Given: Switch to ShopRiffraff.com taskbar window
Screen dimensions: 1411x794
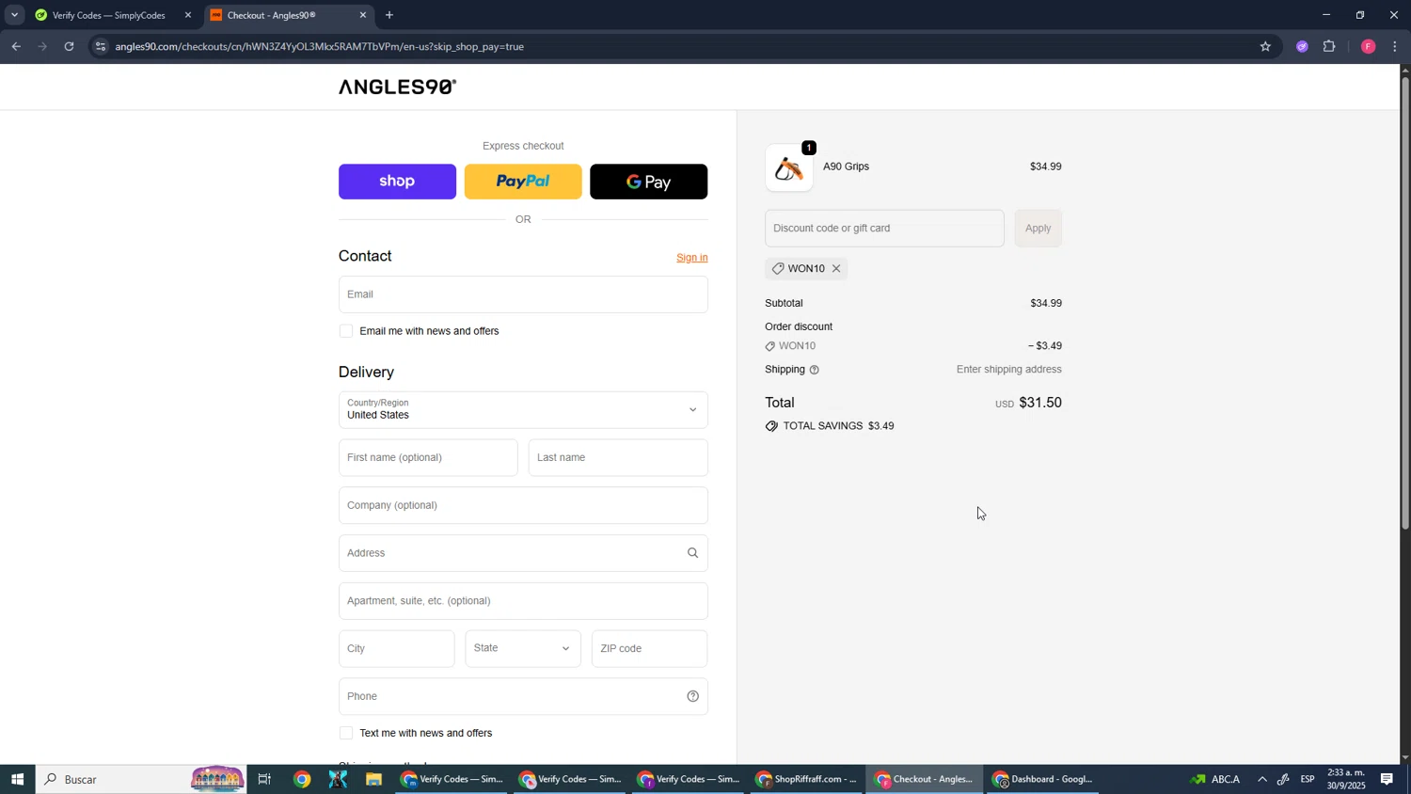Looking at the screenshot, I should 807,779.
